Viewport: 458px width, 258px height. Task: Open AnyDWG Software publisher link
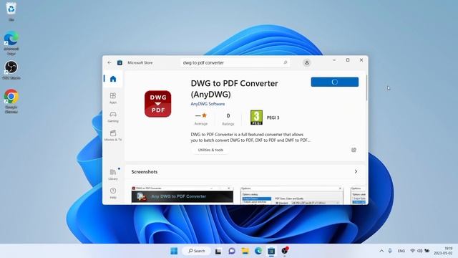pos(208,104)
